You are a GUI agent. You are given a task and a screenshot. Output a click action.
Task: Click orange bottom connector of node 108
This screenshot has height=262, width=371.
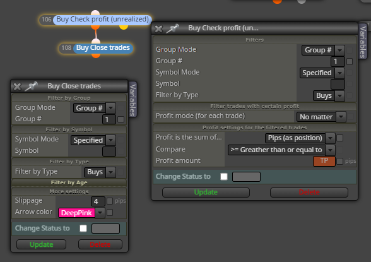pyautogui.click(x=96, y=56)
